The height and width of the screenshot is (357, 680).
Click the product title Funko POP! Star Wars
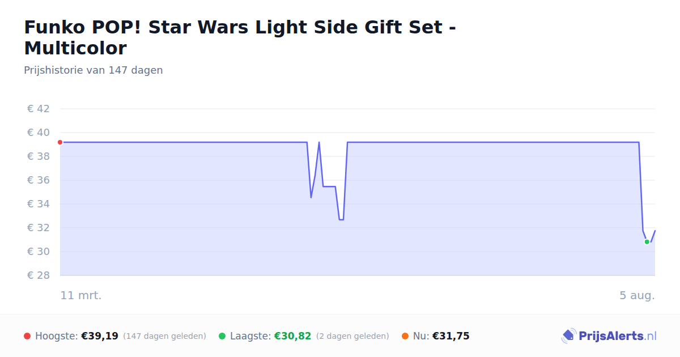(x=240, y=37)
